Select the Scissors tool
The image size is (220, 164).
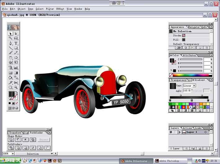coord(16,82)
